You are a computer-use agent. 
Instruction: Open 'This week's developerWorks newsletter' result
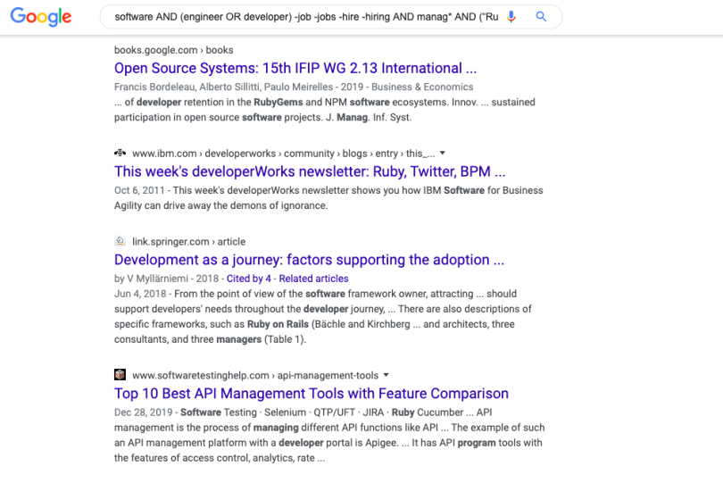point(310,171)
